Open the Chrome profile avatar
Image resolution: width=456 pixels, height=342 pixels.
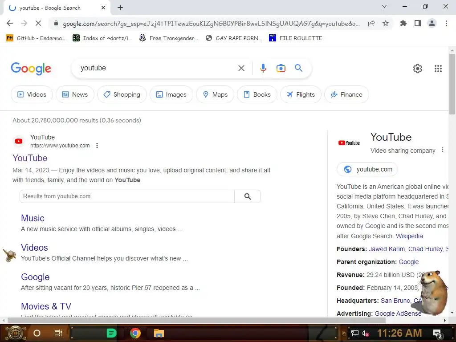click(x=432, y=23)
